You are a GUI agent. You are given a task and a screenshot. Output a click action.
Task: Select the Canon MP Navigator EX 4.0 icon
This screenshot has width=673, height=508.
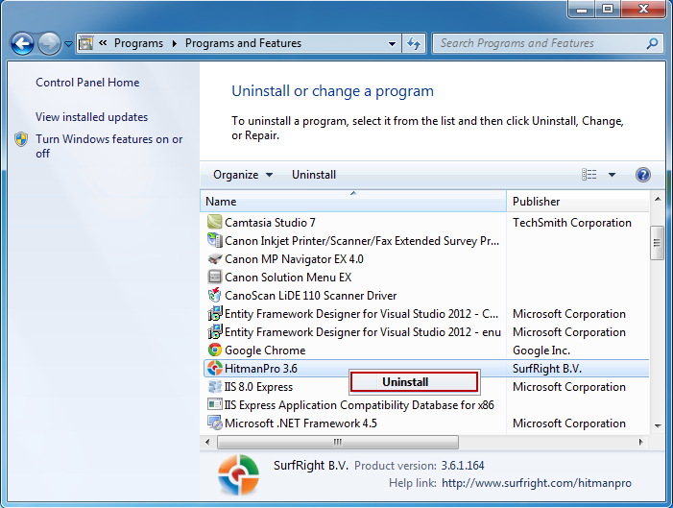[215, 259]
